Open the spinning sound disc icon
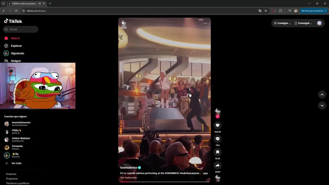 [x=217, y=178]
